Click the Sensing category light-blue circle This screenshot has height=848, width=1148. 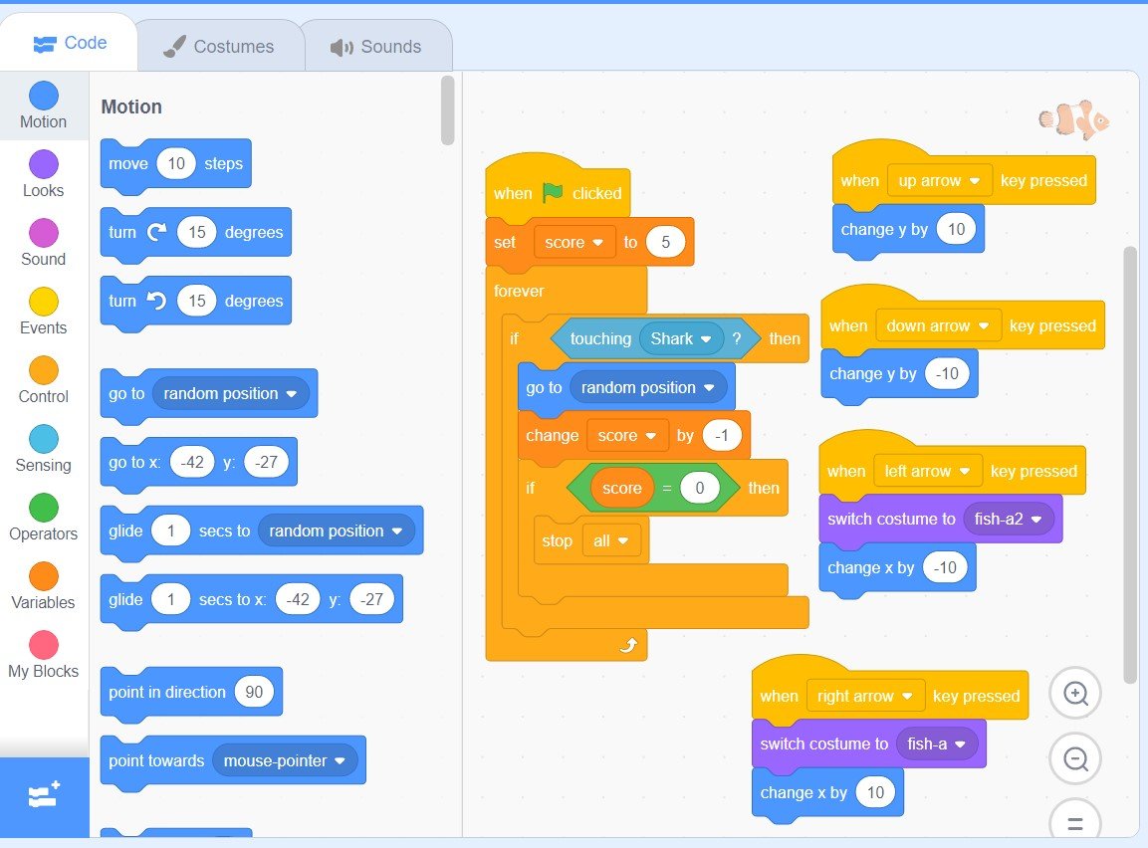pyautogui.click(x=43, y=439)
